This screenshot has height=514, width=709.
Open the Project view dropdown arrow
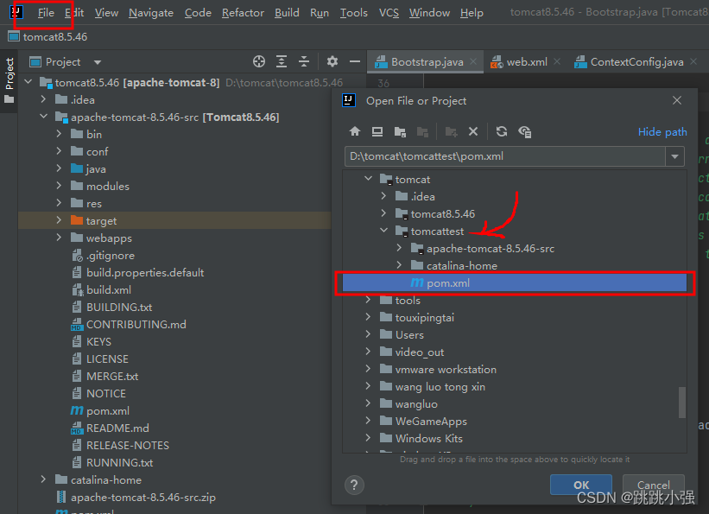click(x=98, y=62)
